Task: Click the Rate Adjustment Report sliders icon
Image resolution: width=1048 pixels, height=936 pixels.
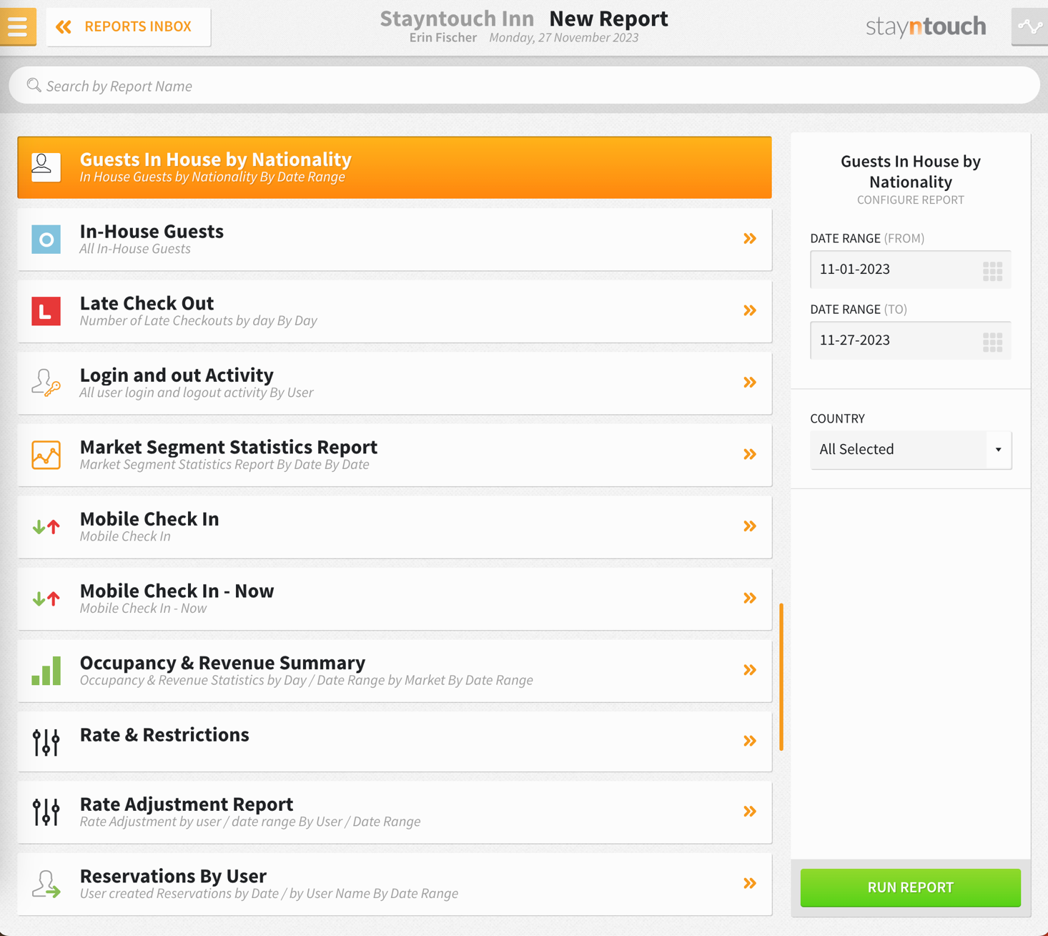Action: (46, 812)
